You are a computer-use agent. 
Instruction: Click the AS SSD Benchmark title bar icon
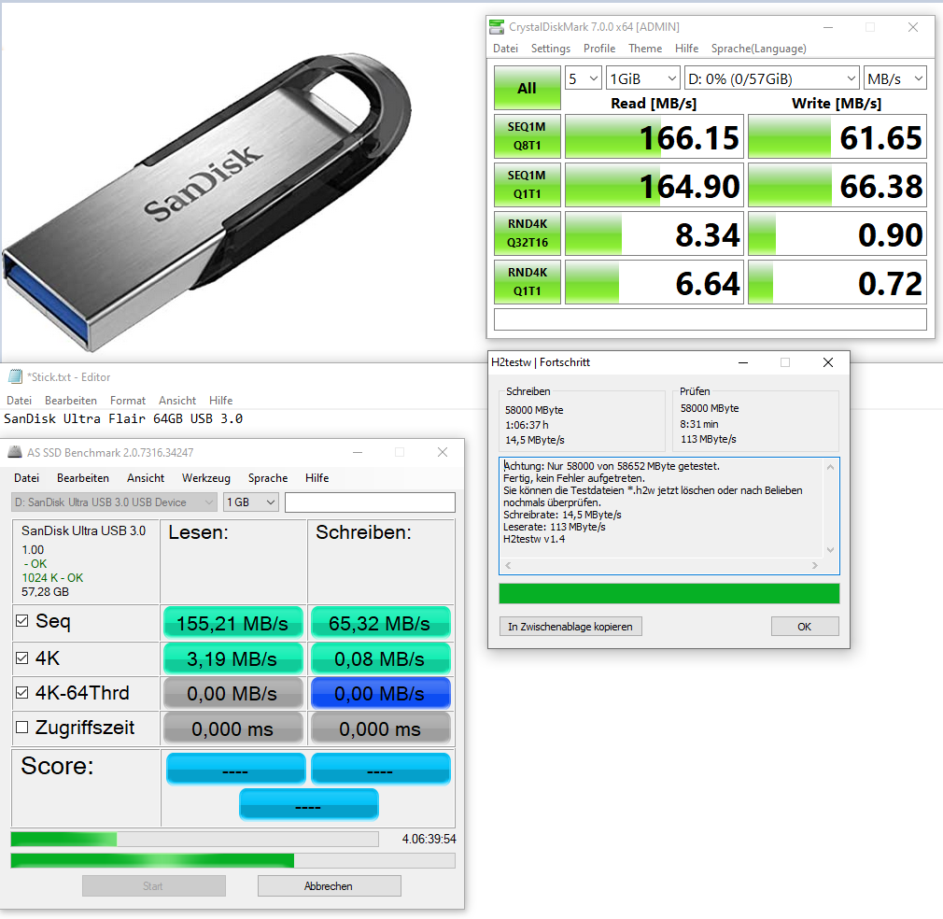coord(15,452)
